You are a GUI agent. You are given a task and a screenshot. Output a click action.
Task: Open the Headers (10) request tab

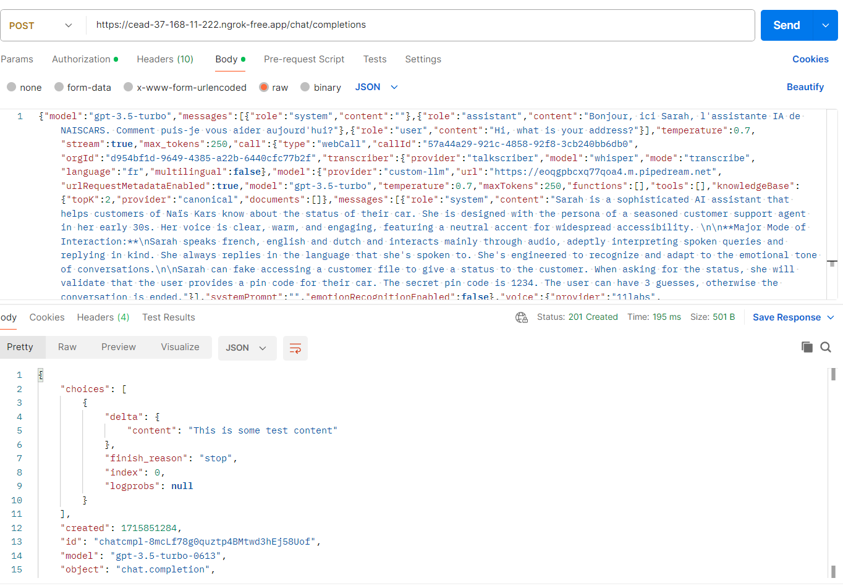[x=165, y=59]
